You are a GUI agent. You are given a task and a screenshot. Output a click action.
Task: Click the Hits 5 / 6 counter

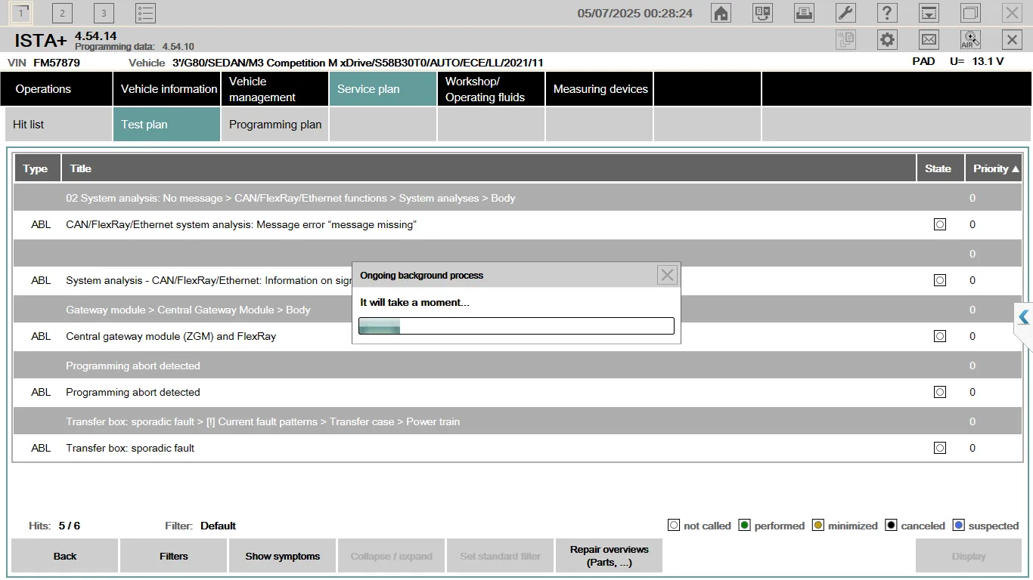pos(54,526)
